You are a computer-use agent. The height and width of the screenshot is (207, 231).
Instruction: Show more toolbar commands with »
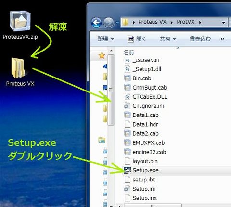pyautogui.click(x=222, y=39)
